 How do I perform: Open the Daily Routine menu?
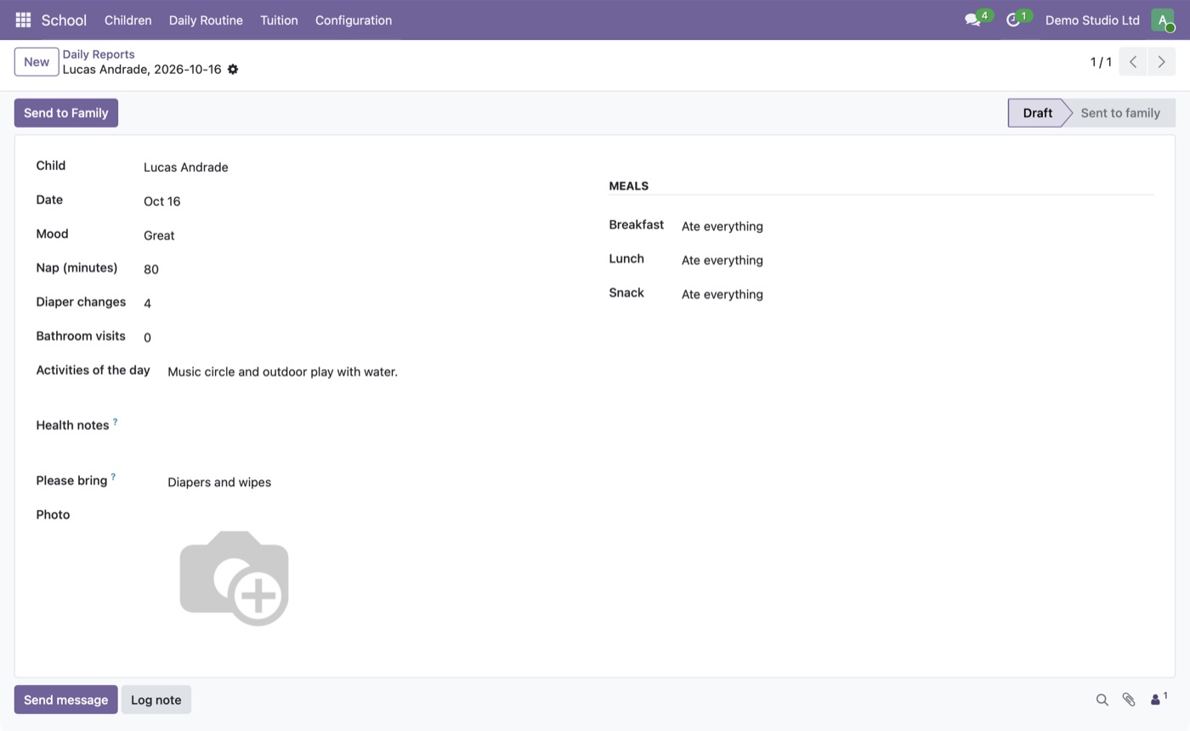tap(206, 20)
